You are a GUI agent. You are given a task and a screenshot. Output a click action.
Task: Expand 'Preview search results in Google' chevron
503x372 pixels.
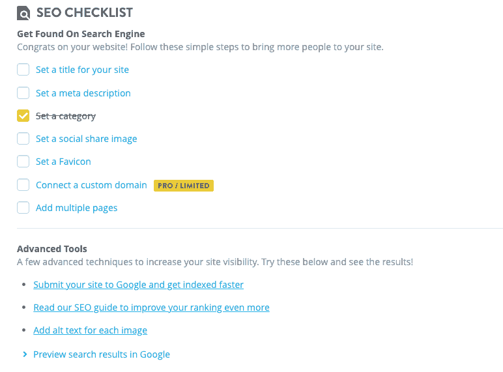[25, 354]
